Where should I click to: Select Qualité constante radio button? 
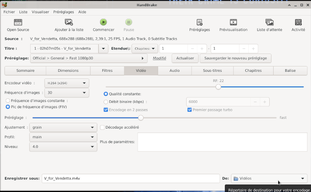106,94
